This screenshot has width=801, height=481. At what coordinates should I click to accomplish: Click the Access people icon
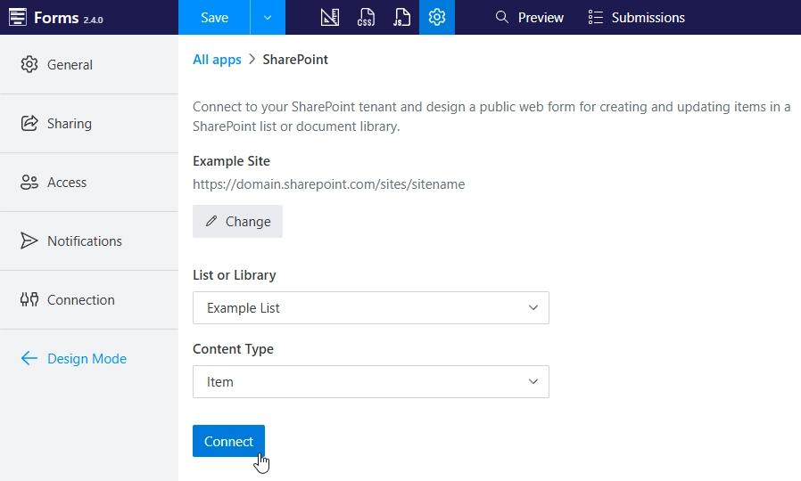(x=29, y=182)
